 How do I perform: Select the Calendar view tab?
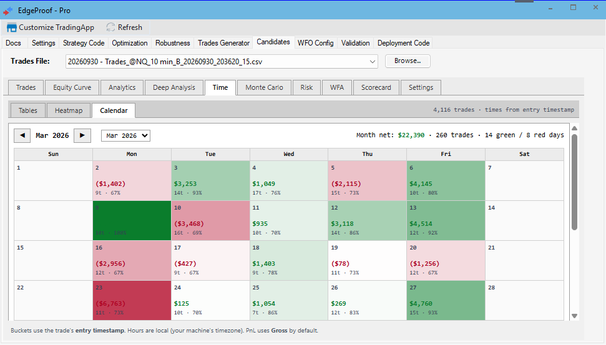pyautogui.click(x=114, y=110)
